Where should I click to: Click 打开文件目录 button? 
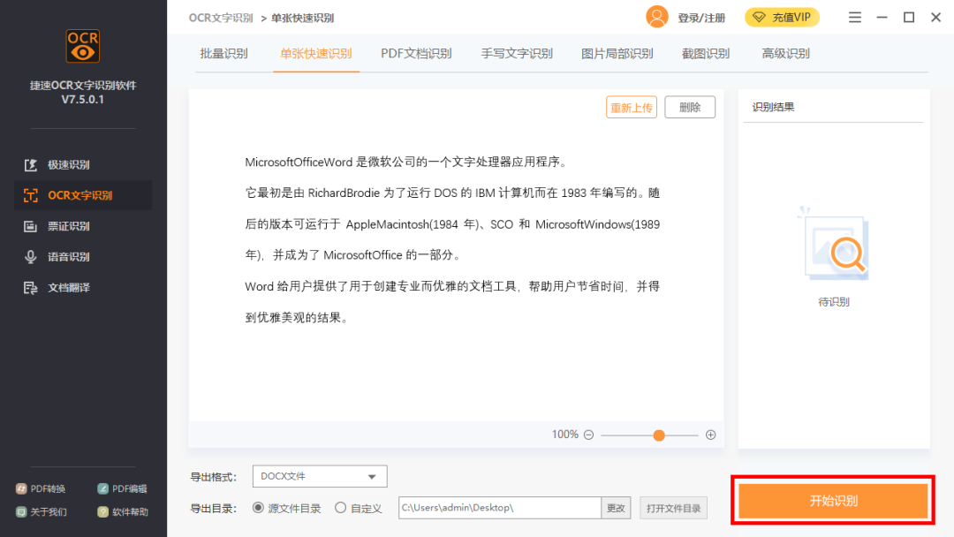(673, 509)
